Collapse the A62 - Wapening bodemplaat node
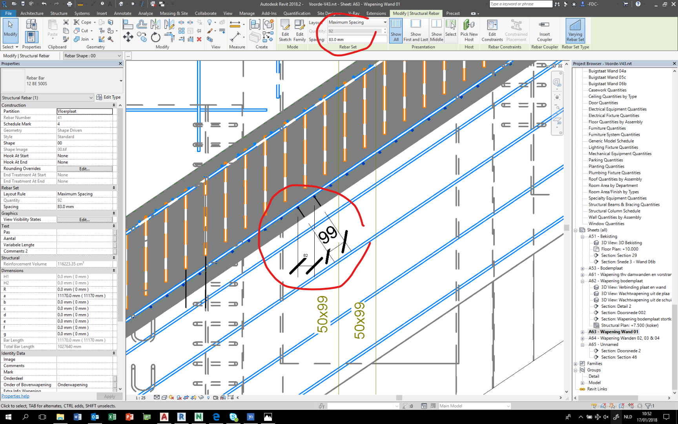 pos(582,281)
